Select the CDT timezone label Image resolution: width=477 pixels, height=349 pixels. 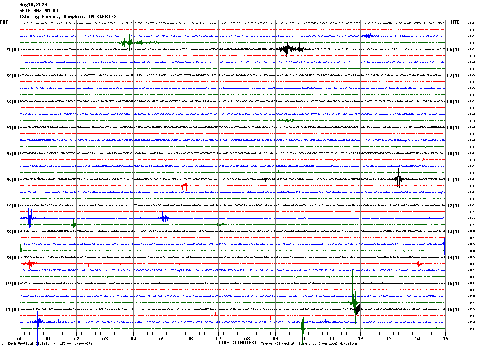4,22
